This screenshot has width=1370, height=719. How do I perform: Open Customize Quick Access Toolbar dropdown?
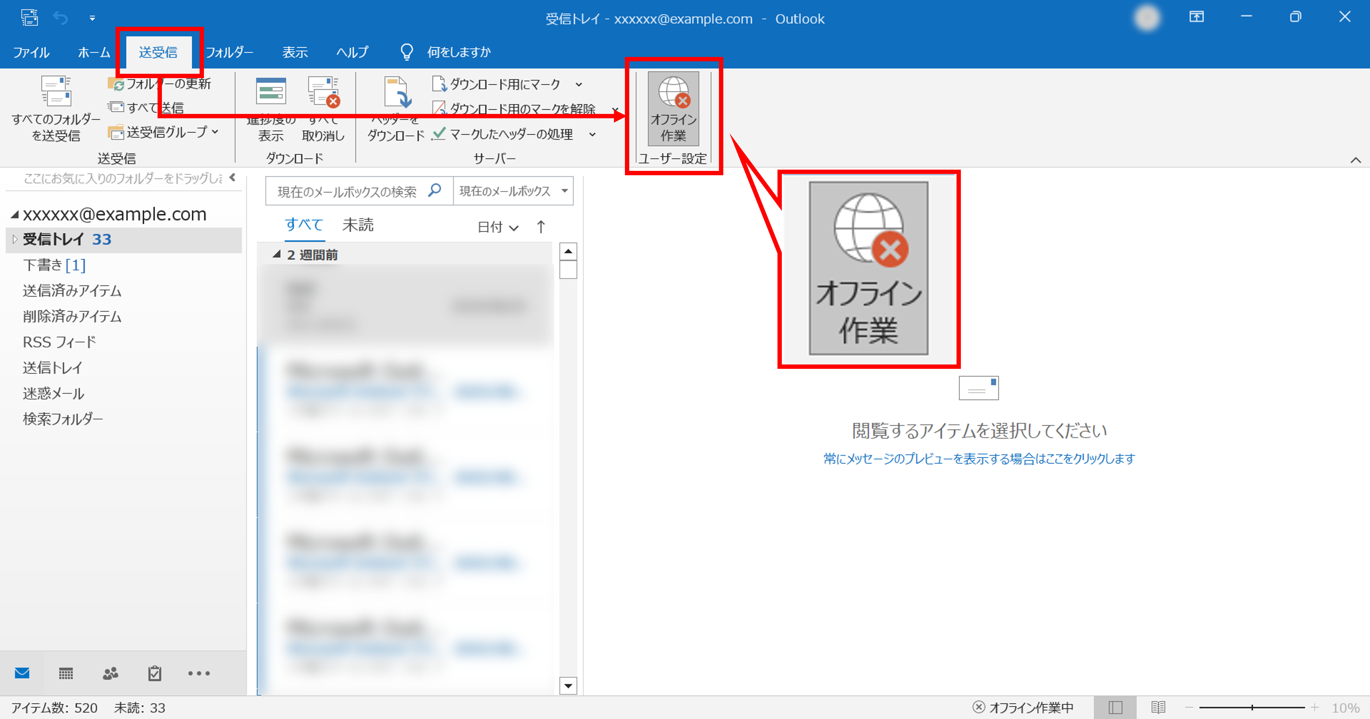click(92, 19)
